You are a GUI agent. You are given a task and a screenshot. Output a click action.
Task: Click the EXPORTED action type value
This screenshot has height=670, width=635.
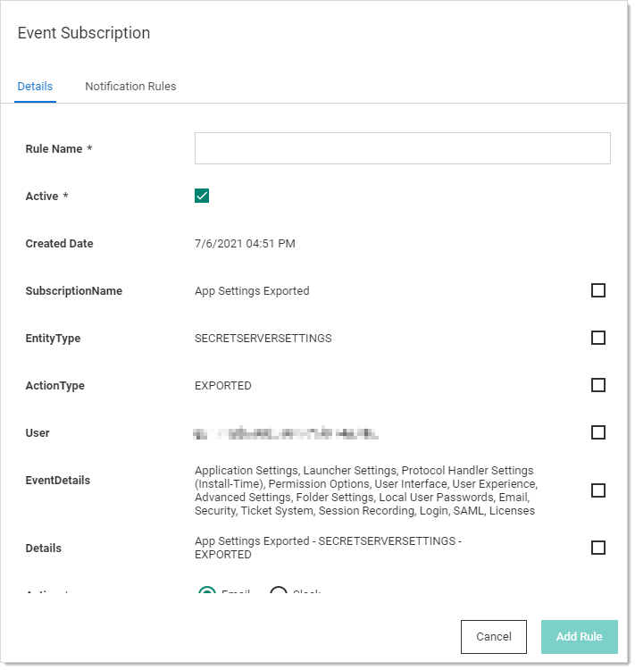coord(223,386)
